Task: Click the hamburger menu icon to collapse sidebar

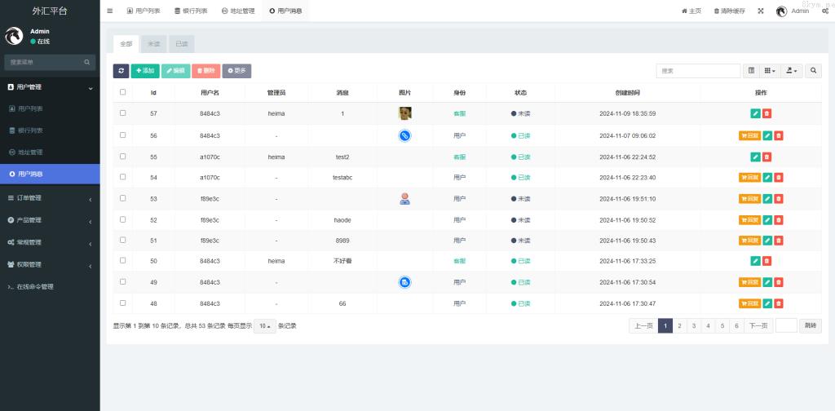Action: coord(110,11)
